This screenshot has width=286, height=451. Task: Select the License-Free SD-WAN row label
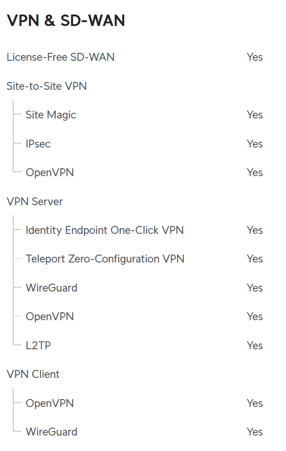61,57
